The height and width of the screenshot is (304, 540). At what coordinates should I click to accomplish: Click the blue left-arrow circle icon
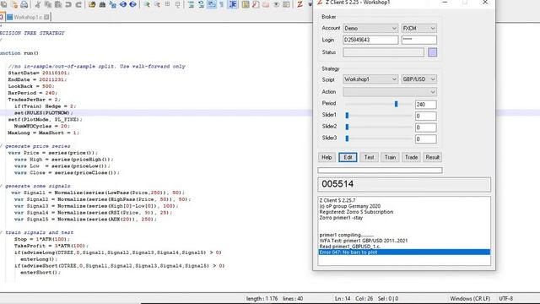click(x=123, y=4)
